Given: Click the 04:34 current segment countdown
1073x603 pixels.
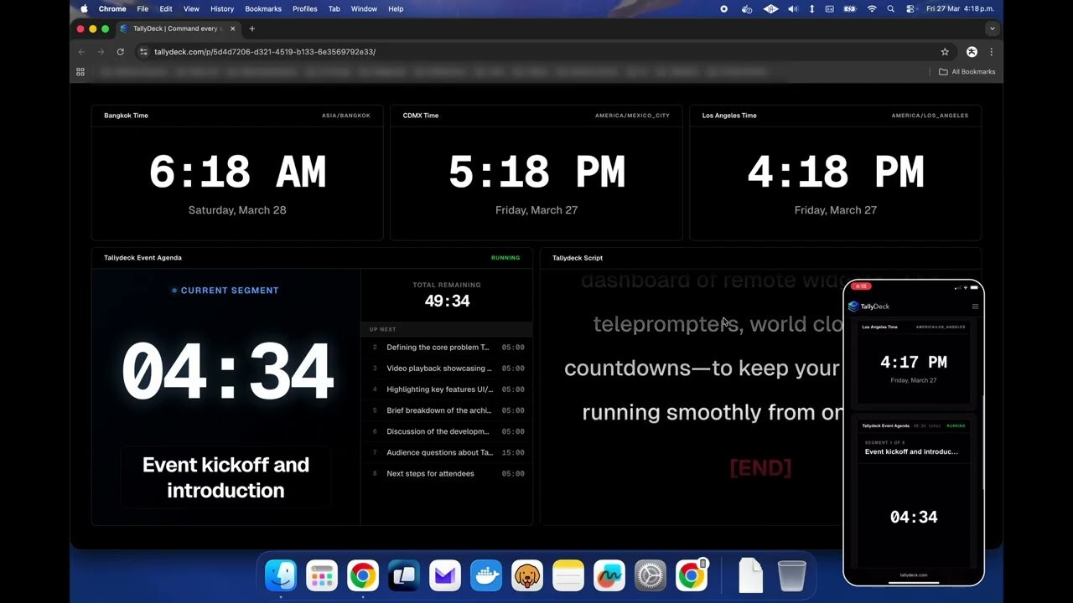Looking at the screenshot, I should pos(227,372).
